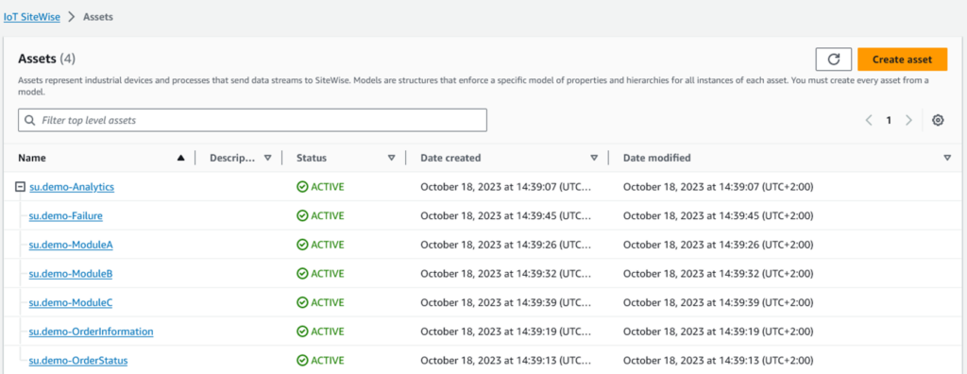967x374 pixels.
Task: Open su.demo-Analytics asset link
Action: pos(72,187)
